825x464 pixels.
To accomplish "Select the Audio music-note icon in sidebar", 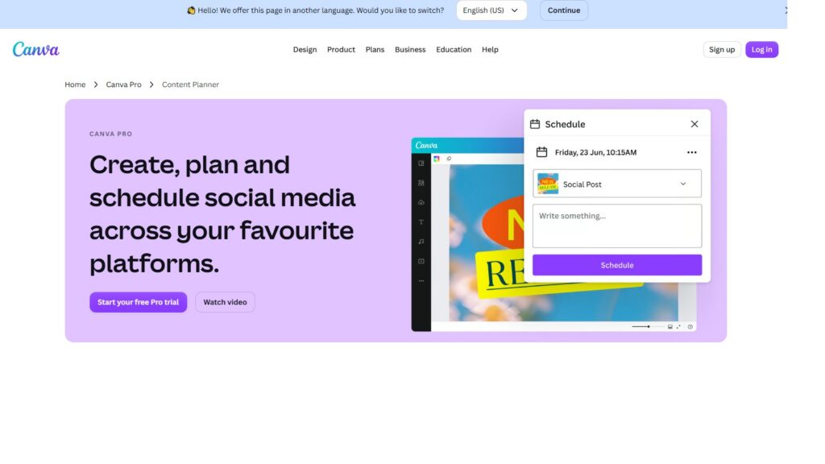I will click(x=421, y=242).
